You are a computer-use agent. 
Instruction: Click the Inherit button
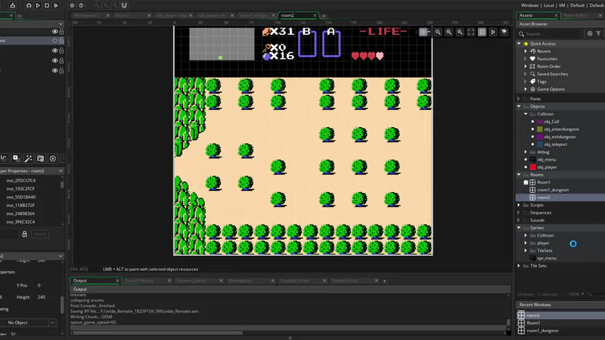pyautogui.click(x=40, y=234)
